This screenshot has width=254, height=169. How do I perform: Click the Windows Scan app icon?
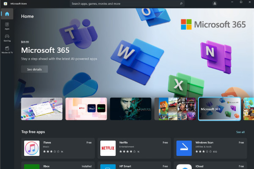click(184, 148)
